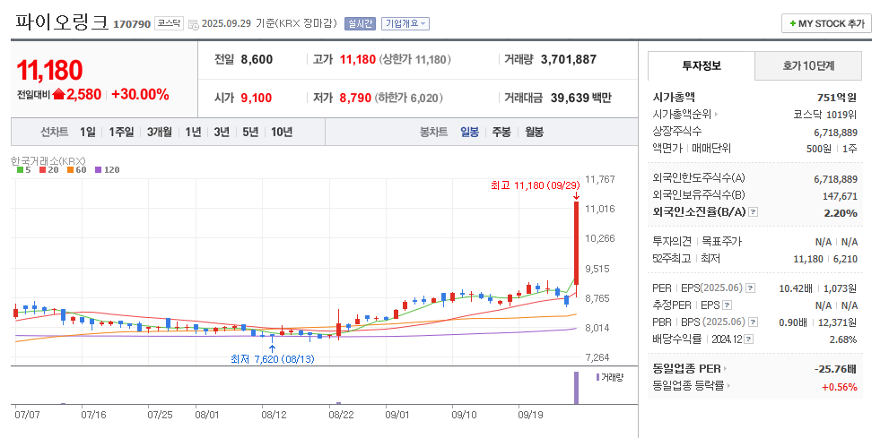Open the 동일업종 등락률 link
Image resolution: width=889 pixels, height=438 pixels.
click(x=692, y=387)
